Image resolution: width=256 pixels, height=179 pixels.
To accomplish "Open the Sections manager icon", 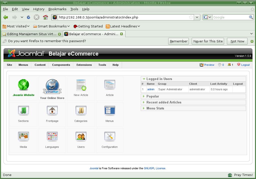I will click(23, 113).
